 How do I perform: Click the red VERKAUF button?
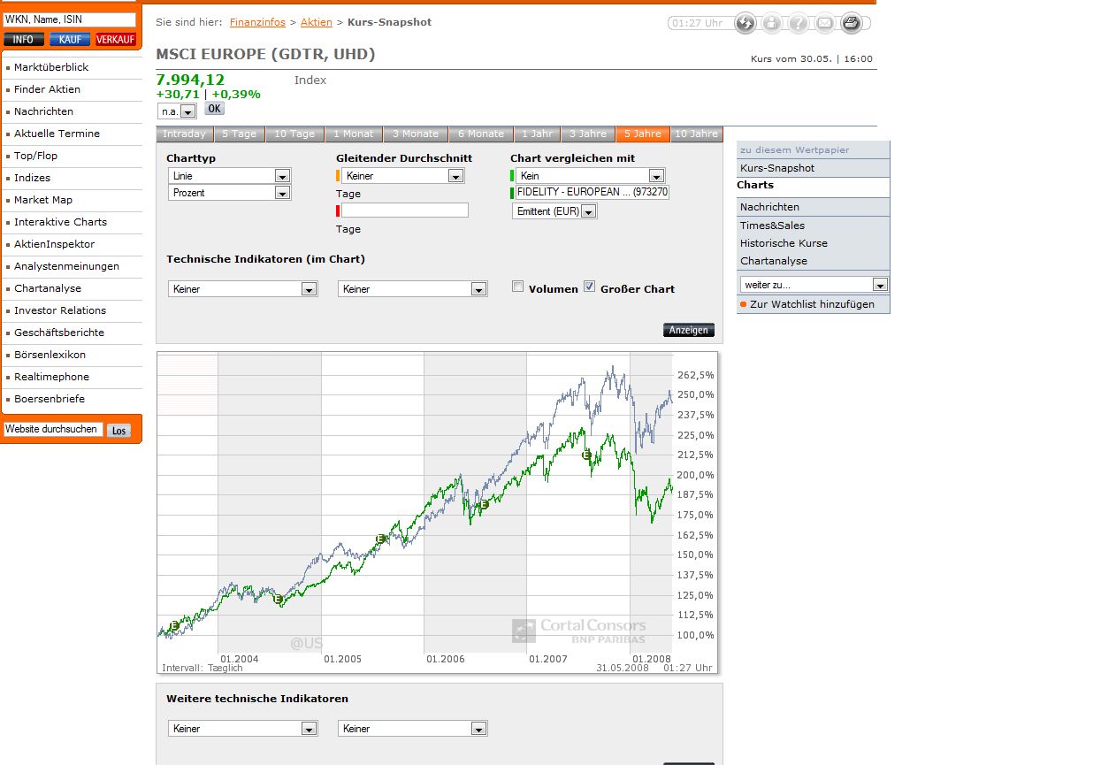coord(116,40)
